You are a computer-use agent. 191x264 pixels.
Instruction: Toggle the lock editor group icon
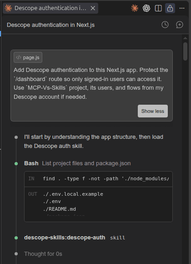pyautogui.click(x=170, y=8)
